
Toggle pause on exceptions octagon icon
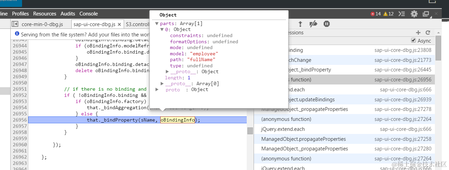pyautogui.click(x=326, y=24)
